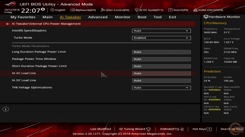Click the Hardware Monitor screen icon
This screenshot has height=137, width=245.
(206, 17)
